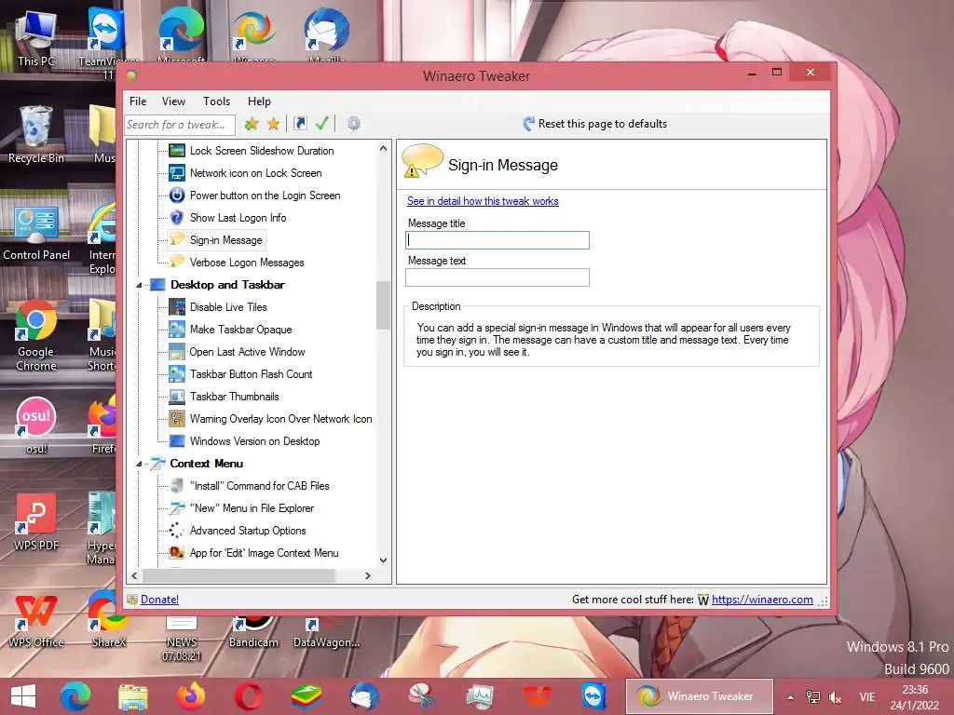The height and width of the screenshot is (715, 954).
Task: Click the tree scroll down arrow
Action: [383, 560]
